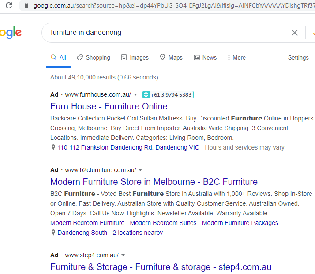Click the browser reload icon
This screenshot has height=274, width=315.
[x=9, y=6]
